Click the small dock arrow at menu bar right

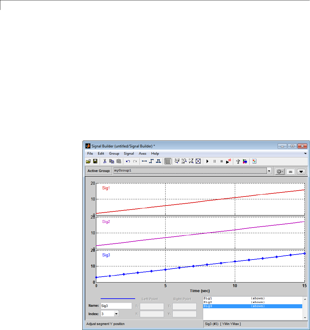point(305,153)
